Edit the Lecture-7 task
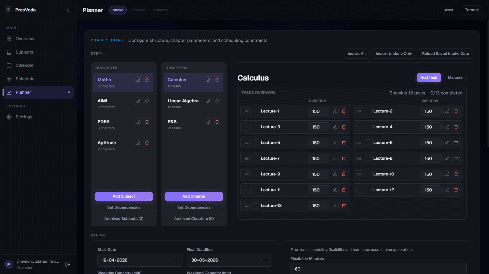The width and height of the screenshot is (489, 274). coord(335,158)
